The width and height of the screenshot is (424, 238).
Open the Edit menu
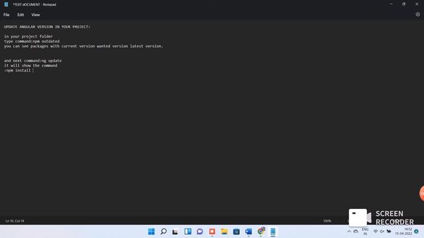[21, 15]
